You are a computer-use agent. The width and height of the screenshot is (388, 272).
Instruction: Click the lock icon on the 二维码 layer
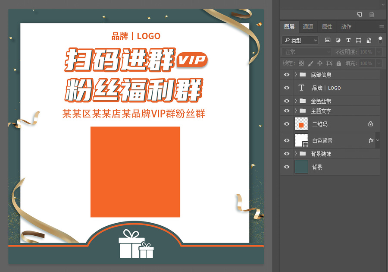click(370, 123)
